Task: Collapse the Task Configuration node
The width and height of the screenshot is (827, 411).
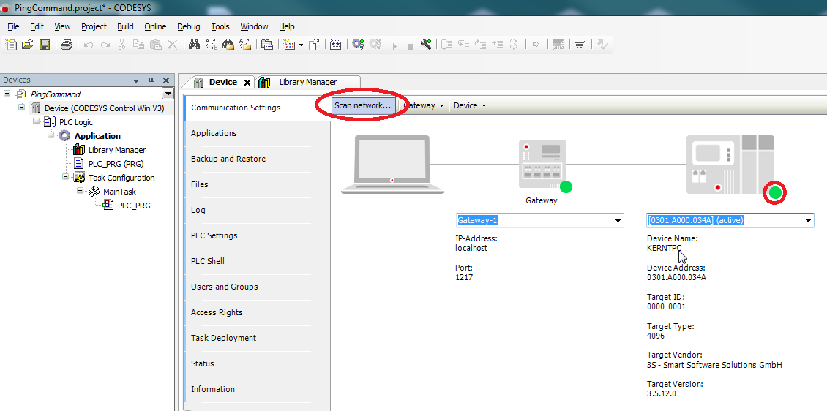Action: click(x=66, y=178)
